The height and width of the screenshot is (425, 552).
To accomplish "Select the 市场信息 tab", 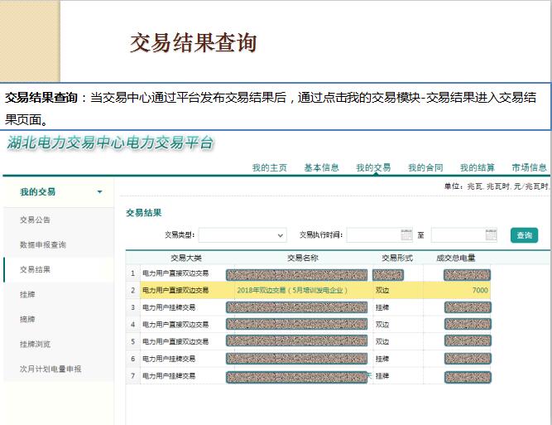I will 529,167.
